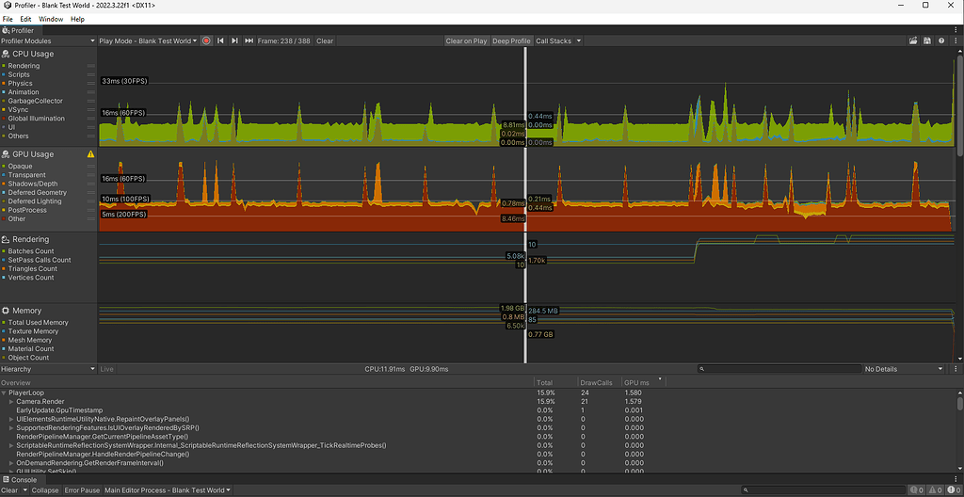The height and width of the screenshot is (497, 964).
Task: Open the profiler help icon
Action: (940, 41)
